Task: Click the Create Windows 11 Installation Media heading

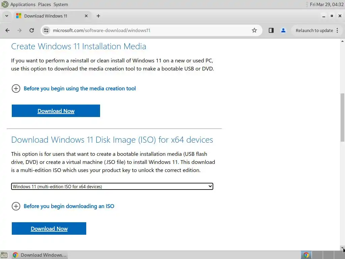Action: point(79,46)
